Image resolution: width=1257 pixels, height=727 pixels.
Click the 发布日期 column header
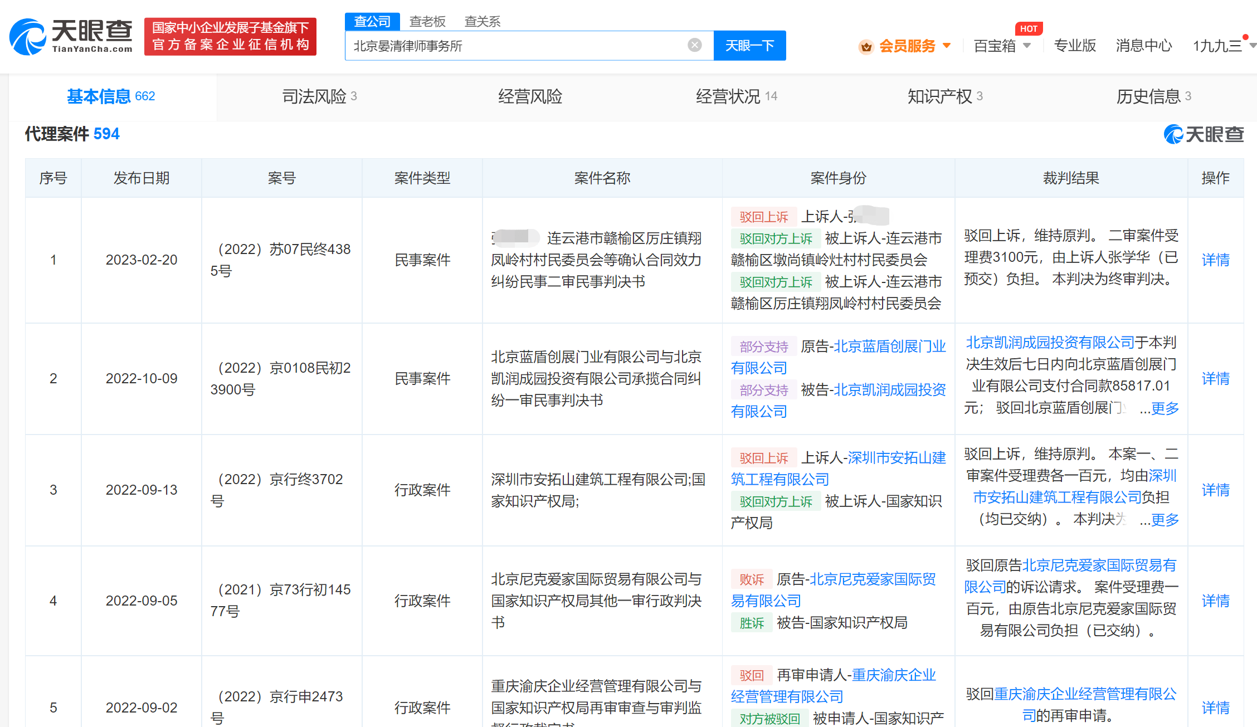click(142, 178)
